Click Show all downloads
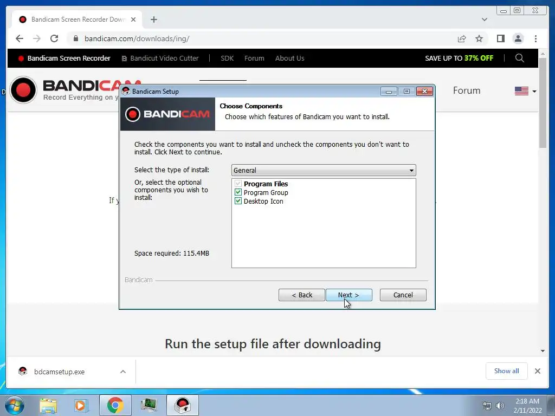555x416 pixels. pos(507,370)
